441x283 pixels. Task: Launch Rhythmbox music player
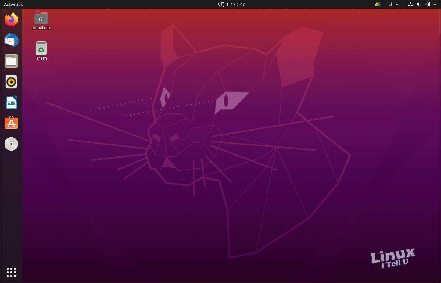coord(11,82)
